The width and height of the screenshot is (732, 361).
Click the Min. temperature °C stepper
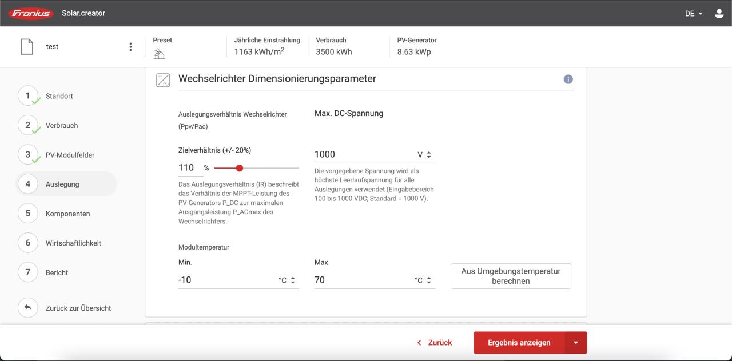tap(293, 280)
